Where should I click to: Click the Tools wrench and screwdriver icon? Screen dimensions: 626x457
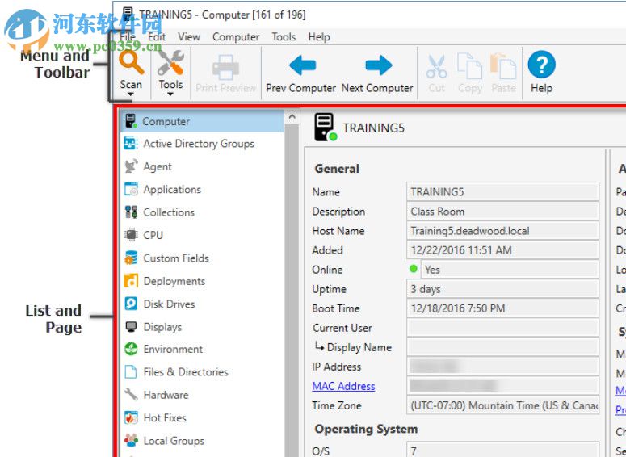(170, 63)
